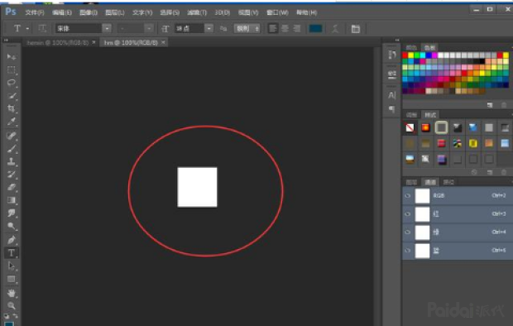Expand the collapsed panel dock arrows

pos(397,40)
